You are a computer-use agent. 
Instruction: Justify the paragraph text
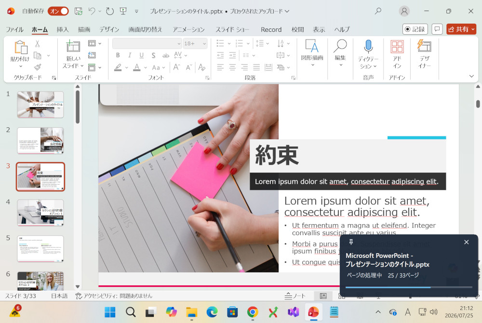tap(256, 67)
